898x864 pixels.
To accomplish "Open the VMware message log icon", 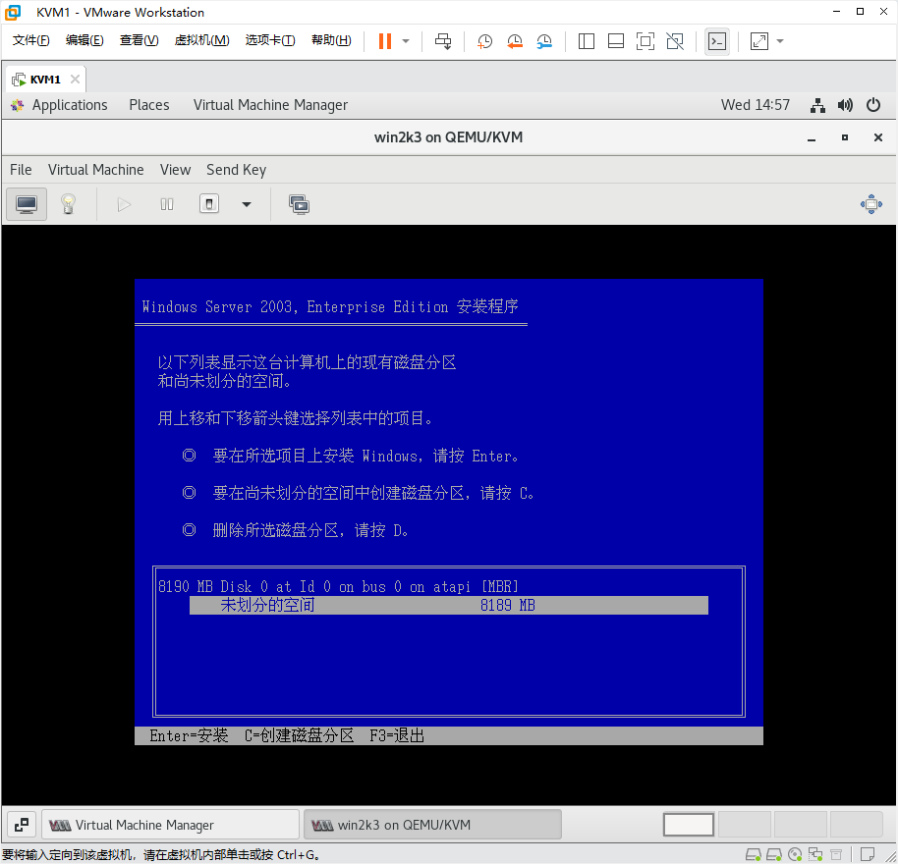I will click(868, 854).
